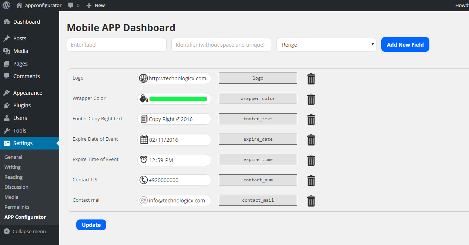469x245 pixels.
Task: Open Reading settings submenu
Action: [x=14, y=177]
